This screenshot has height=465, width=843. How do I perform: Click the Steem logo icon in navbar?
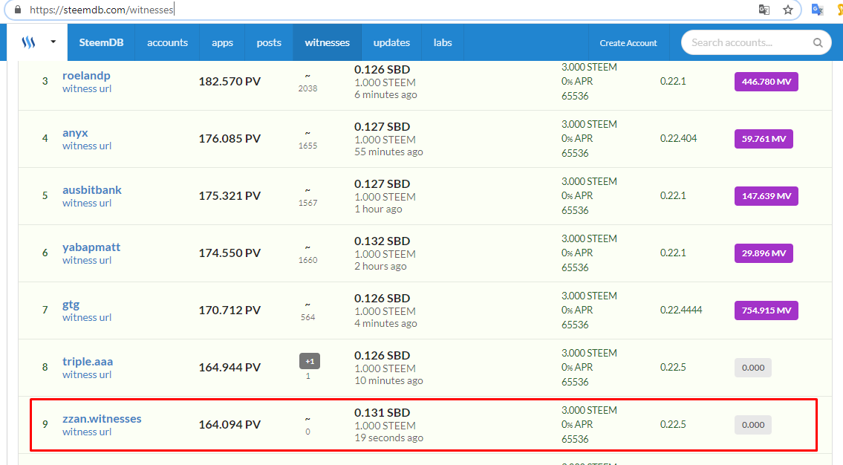[x=28, y=42]
